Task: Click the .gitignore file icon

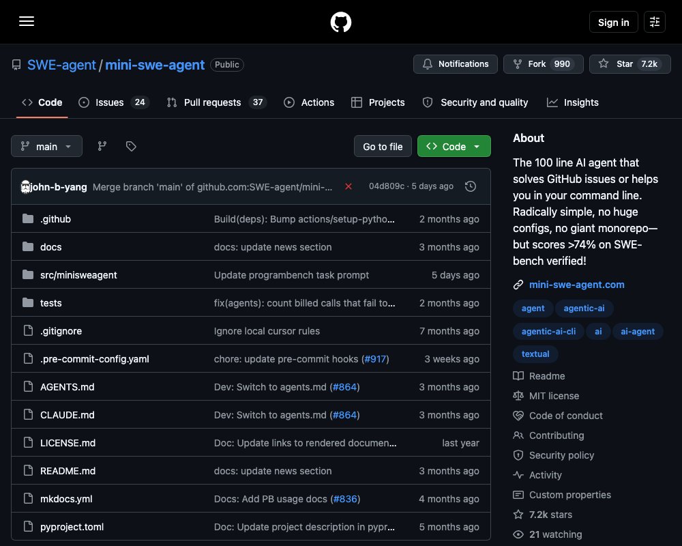Action: point(28,330)
